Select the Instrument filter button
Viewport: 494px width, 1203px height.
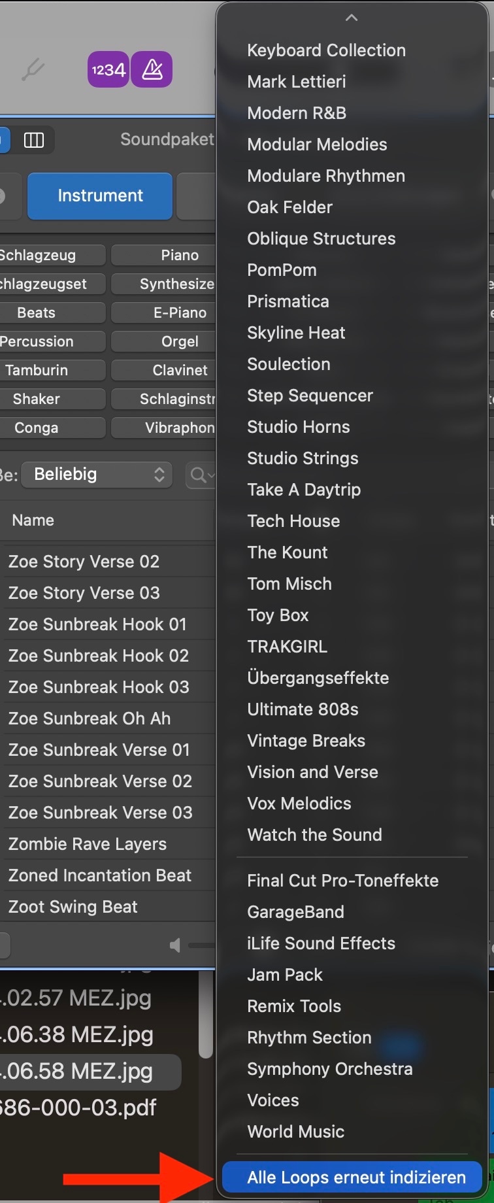point(100,195)
